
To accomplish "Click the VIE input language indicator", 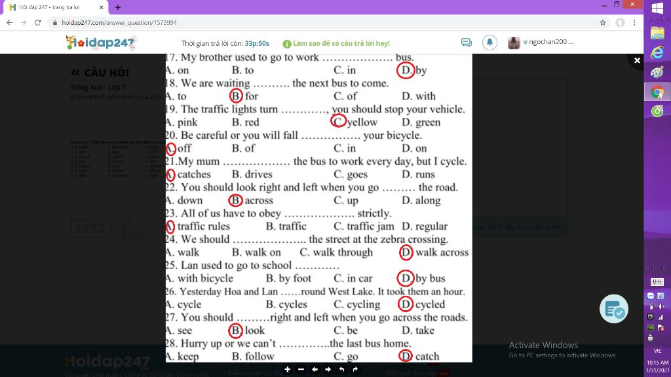I will point(657,351).
